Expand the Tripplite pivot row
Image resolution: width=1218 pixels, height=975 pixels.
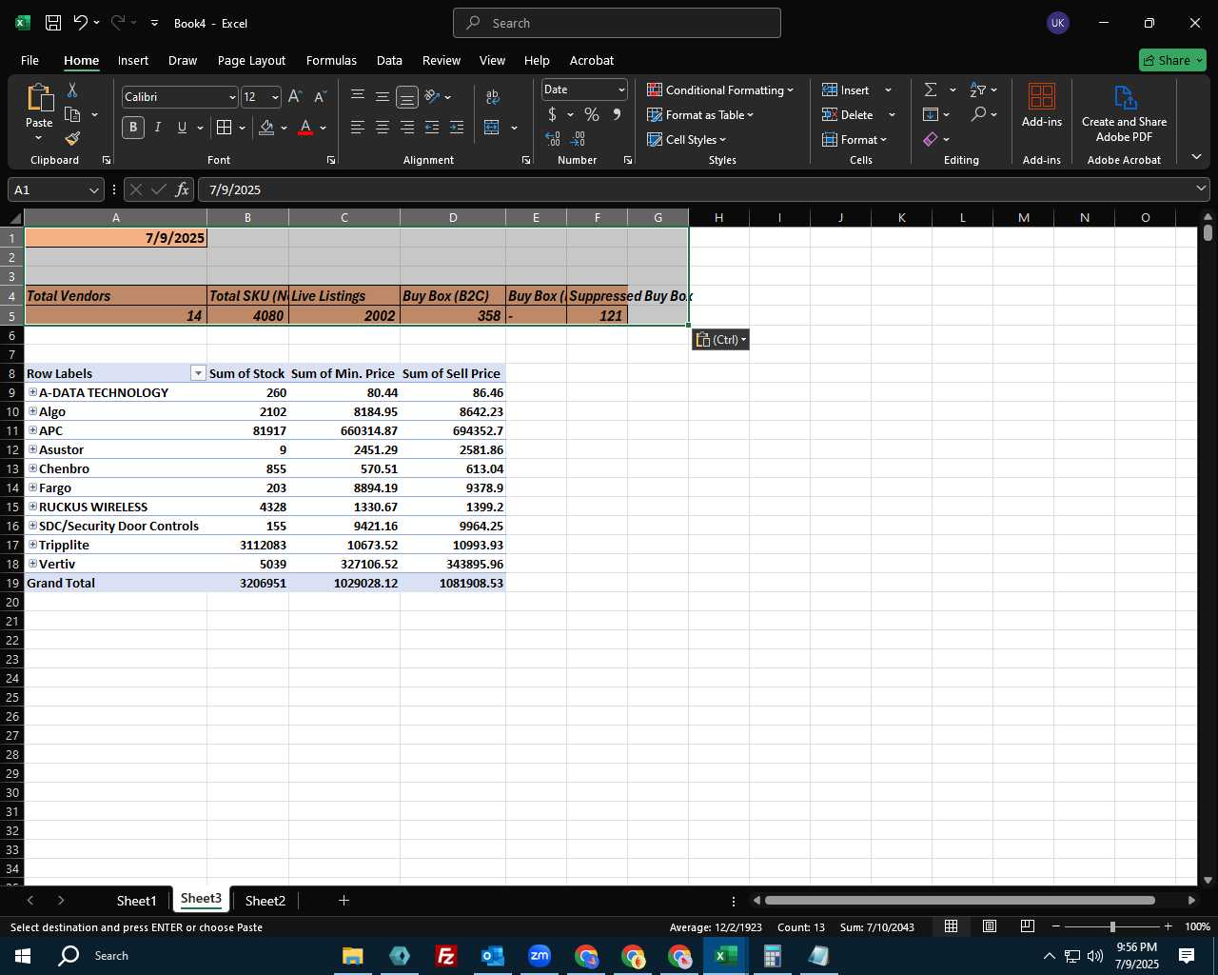[32, 545]
